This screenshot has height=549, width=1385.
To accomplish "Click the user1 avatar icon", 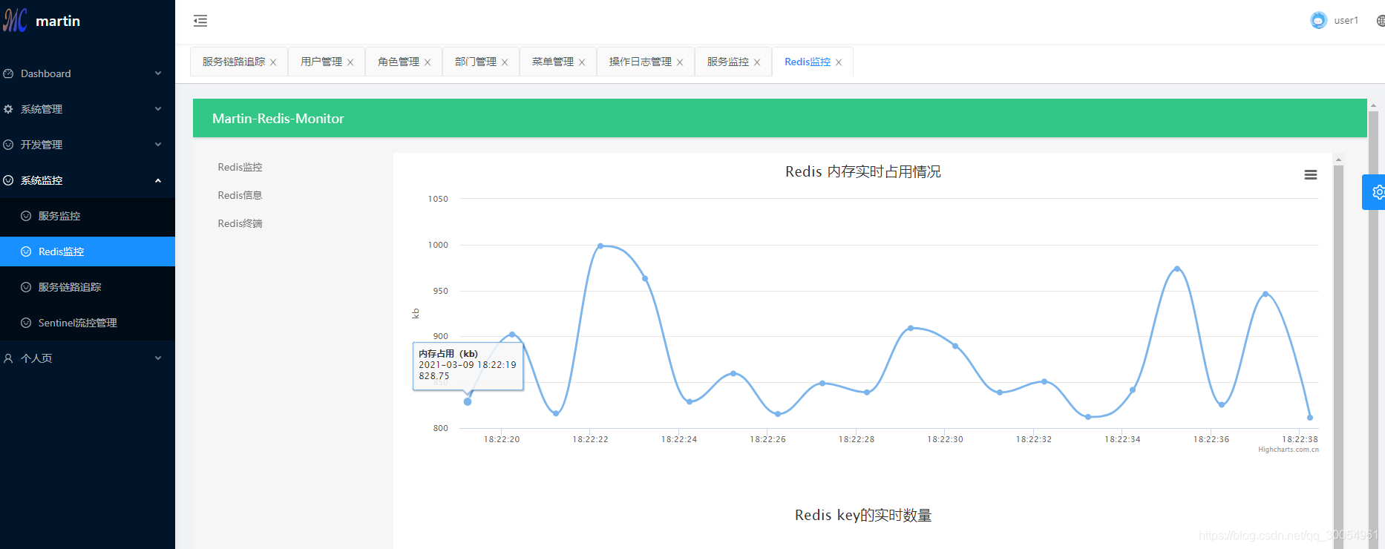I will (1318, 20).
